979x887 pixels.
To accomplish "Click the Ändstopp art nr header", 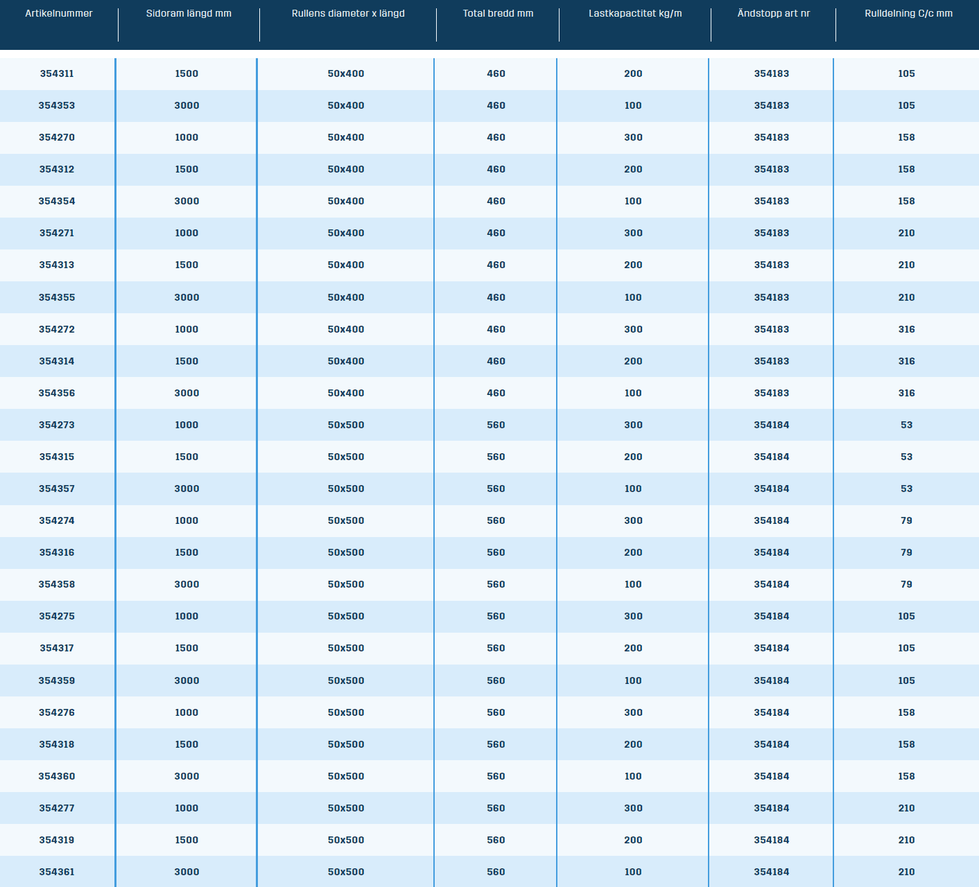I will tap(773, 13).
